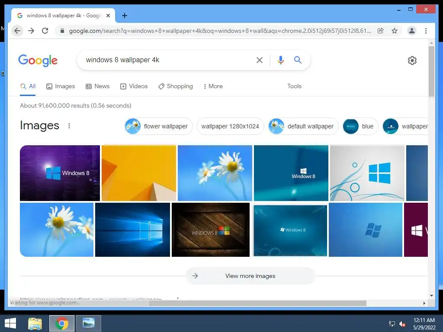Open the Chrome profile avatar menu
Image resolution: width=443 pixels, height=332 pixels.
coord(412,31)
